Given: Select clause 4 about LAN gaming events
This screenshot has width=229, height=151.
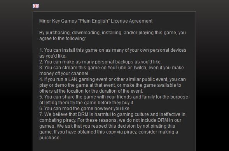Looking at the screenshot, I should (x=112, y=85).
